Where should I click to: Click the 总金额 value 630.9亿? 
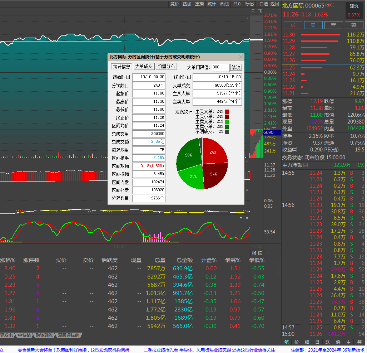click(x=183, y=268)
